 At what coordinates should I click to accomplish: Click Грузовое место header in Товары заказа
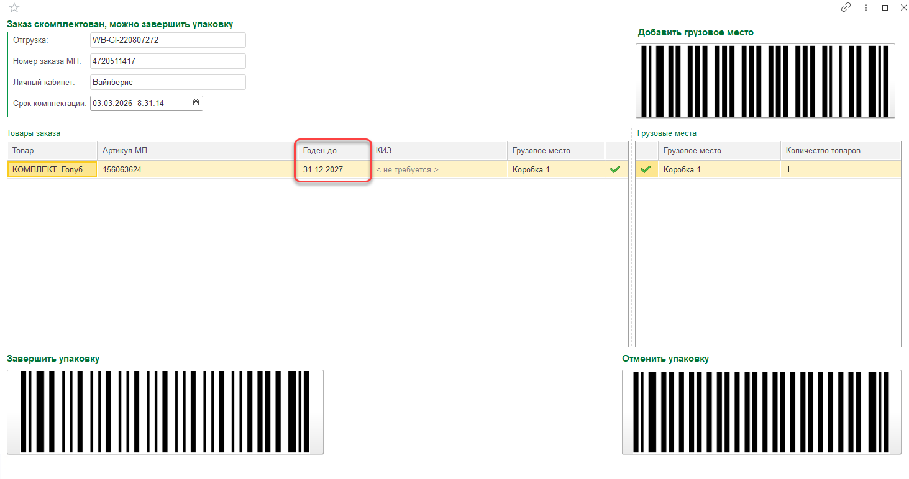coord(556,151)
